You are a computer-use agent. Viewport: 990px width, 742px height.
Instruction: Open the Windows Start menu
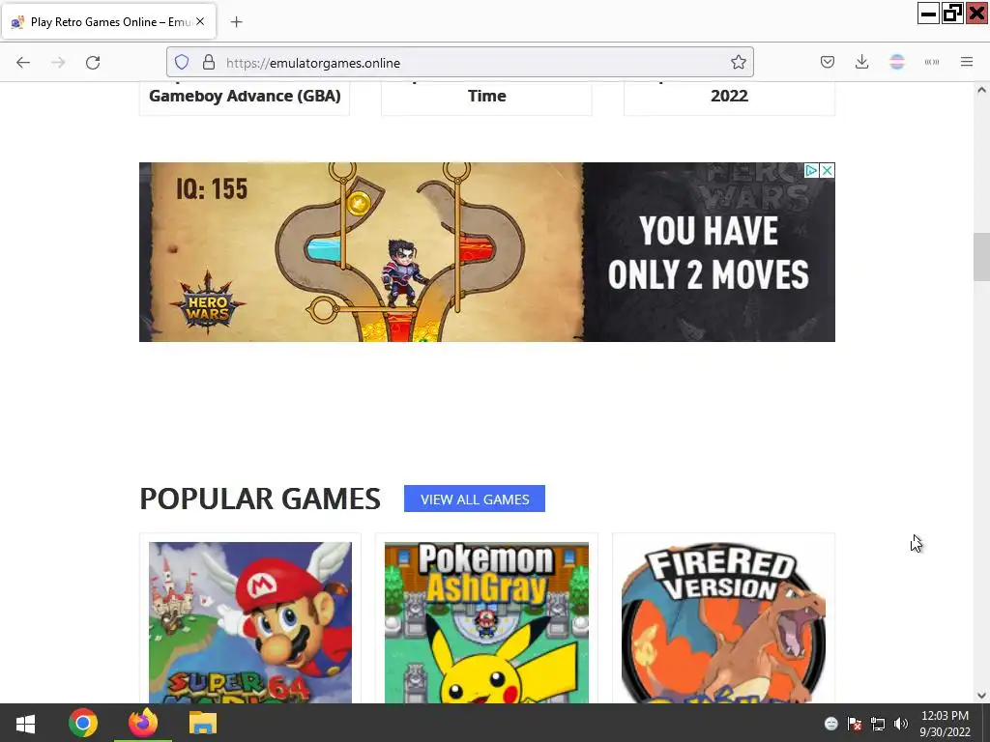pos(25,723)
